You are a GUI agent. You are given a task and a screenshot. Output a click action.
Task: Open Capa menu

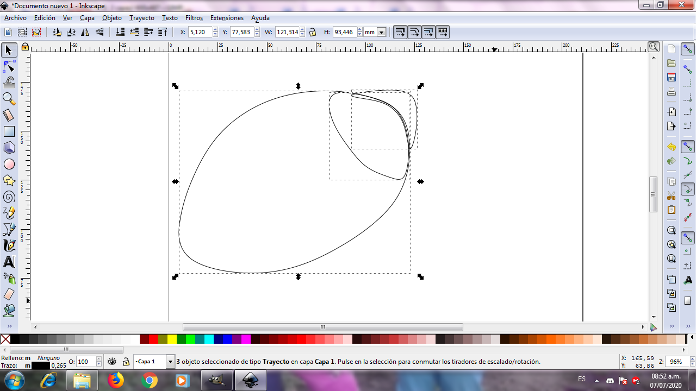(87, 18)
